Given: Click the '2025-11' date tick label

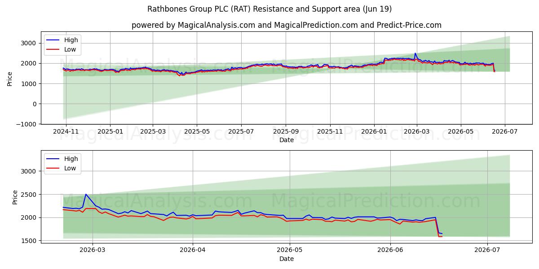Looking at the screenshot, I should (x=330, y=132).
